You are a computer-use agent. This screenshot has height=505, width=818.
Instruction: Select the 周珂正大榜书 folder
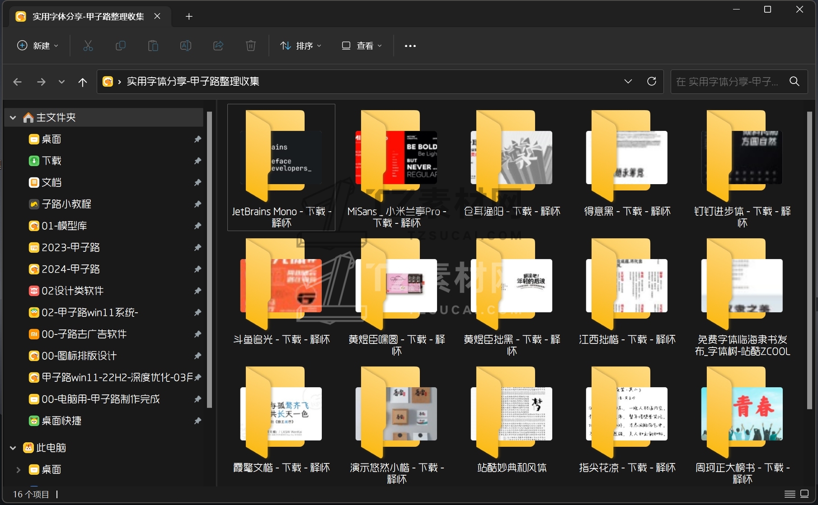[x=743, y=424]
